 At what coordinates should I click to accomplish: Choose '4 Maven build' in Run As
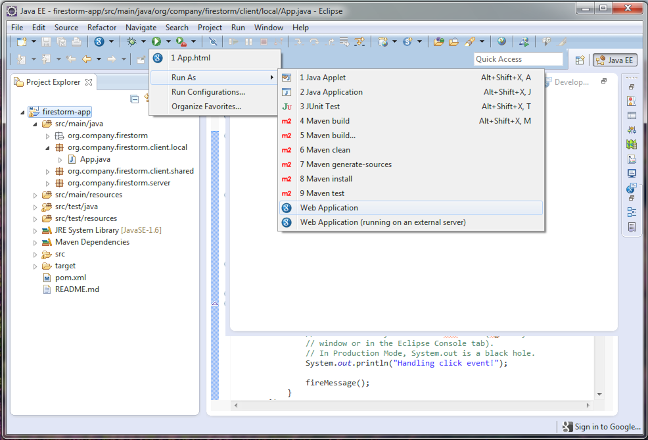point(411,121)
